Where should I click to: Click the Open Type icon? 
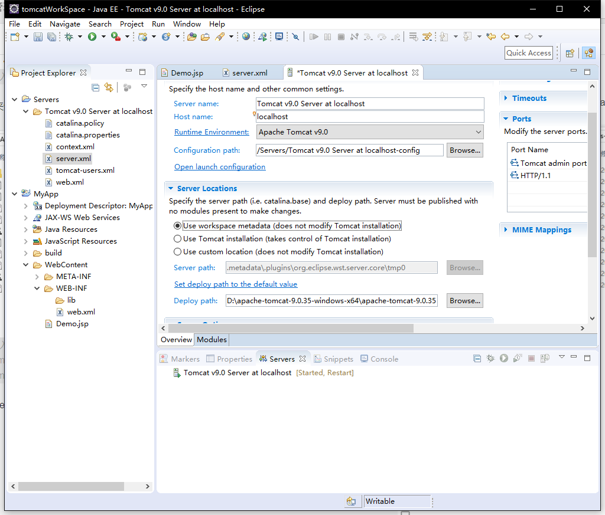[192, 37]
